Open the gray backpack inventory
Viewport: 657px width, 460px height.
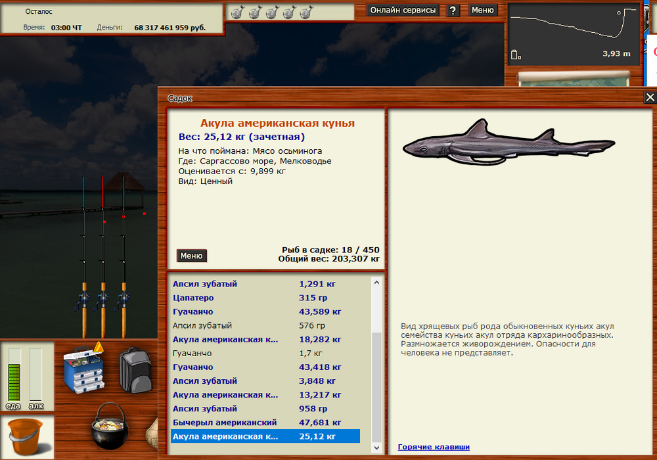134,371
